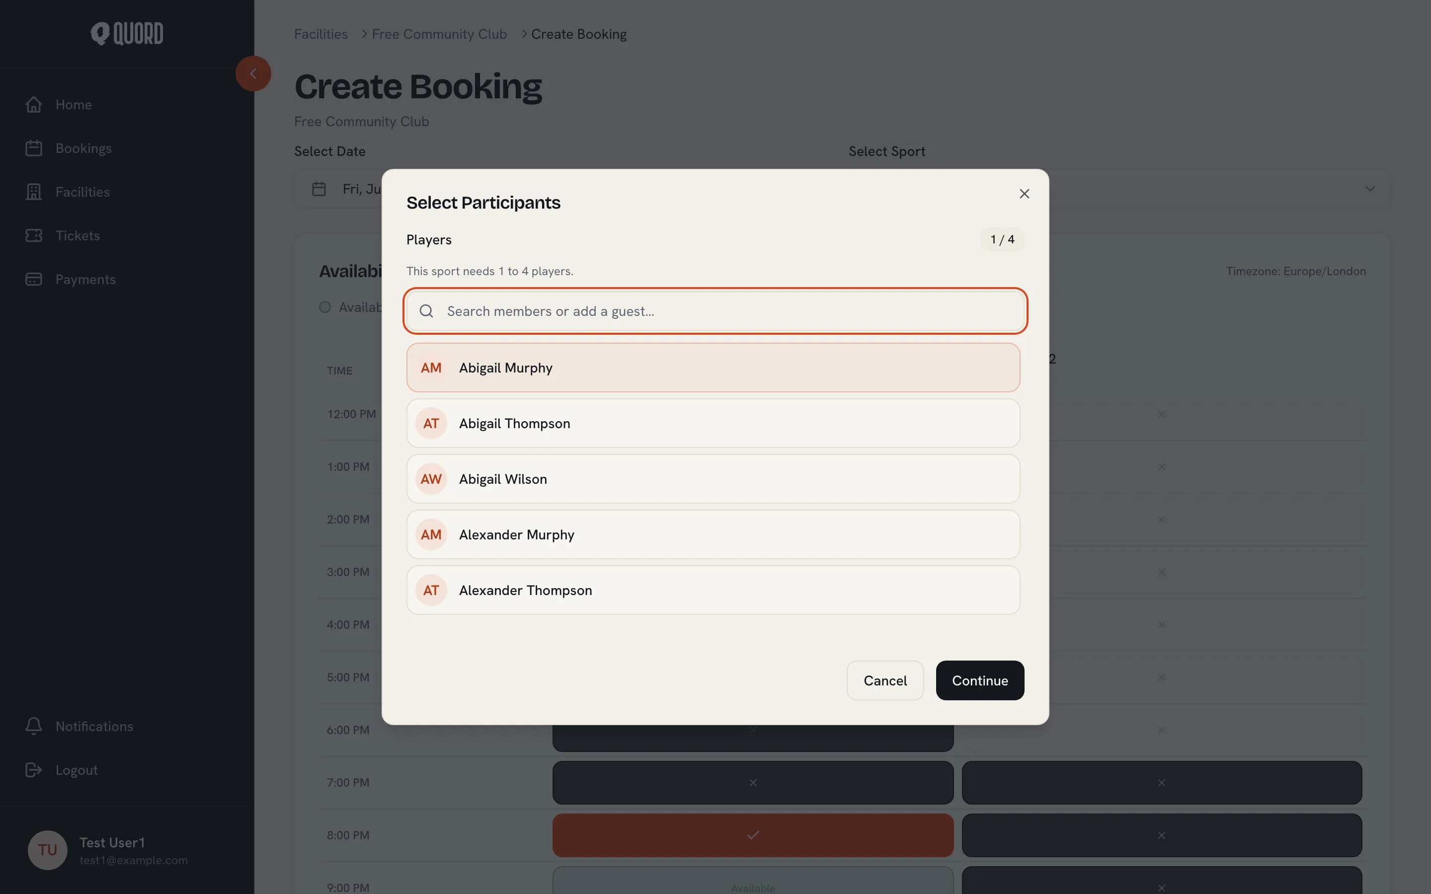Click the Home house icon

pos(34,105)
